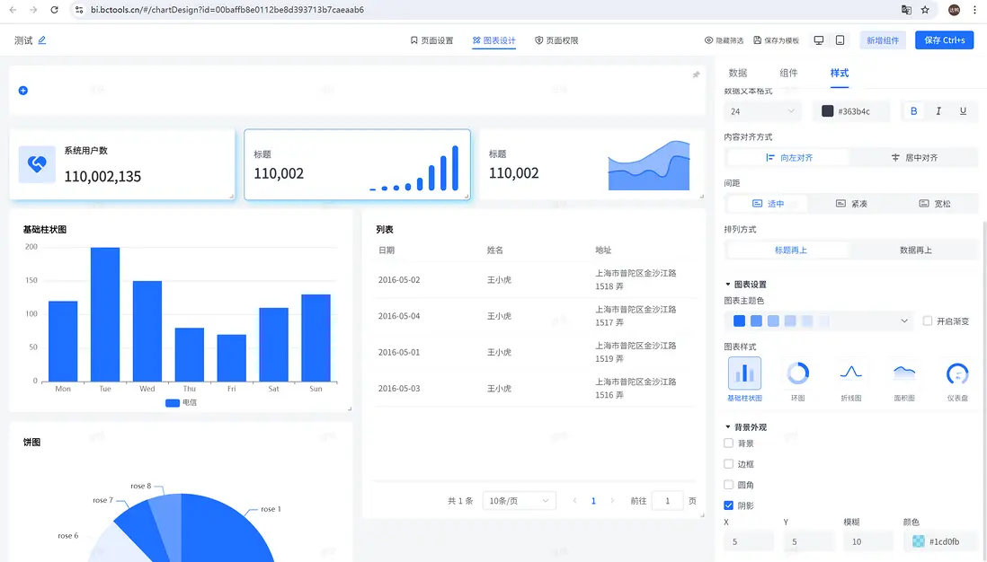Open the chart theme color dropdown
This screenshot has width=987, height=562.
[820, 321]
